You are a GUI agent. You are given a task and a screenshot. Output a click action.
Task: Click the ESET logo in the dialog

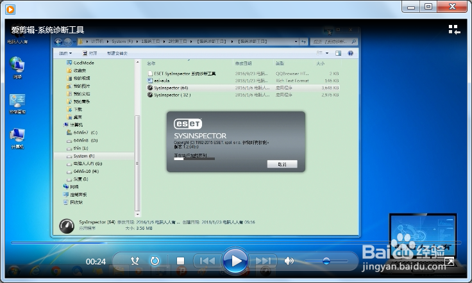(188, 124)
